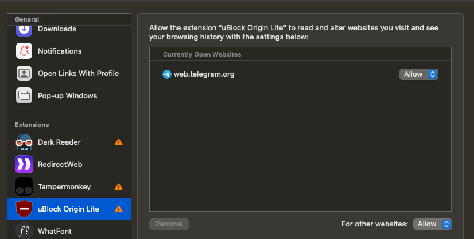Open the Allow dropdown for web.telegram.org

tap(419, 74)
